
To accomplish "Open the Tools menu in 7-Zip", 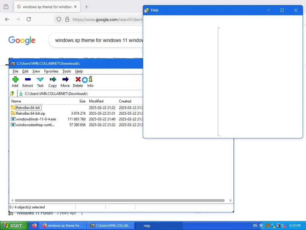I will (x=67, y=71).
